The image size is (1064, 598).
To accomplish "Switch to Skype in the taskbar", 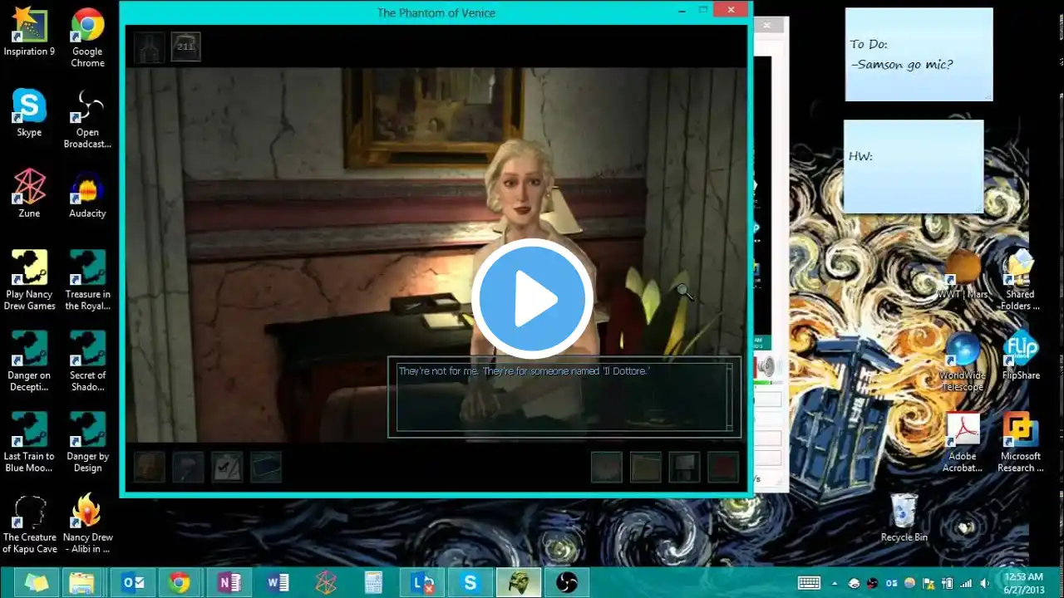I will (x=470, y=582).
